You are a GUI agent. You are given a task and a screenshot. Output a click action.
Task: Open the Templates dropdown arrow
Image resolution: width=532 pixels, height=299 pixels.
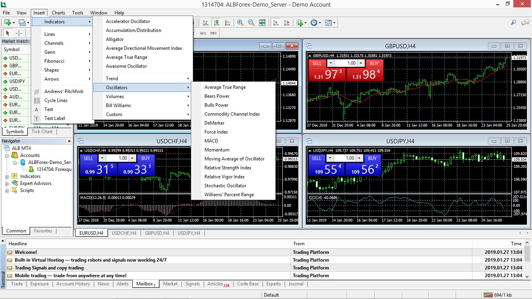click(x=334, y=23)
